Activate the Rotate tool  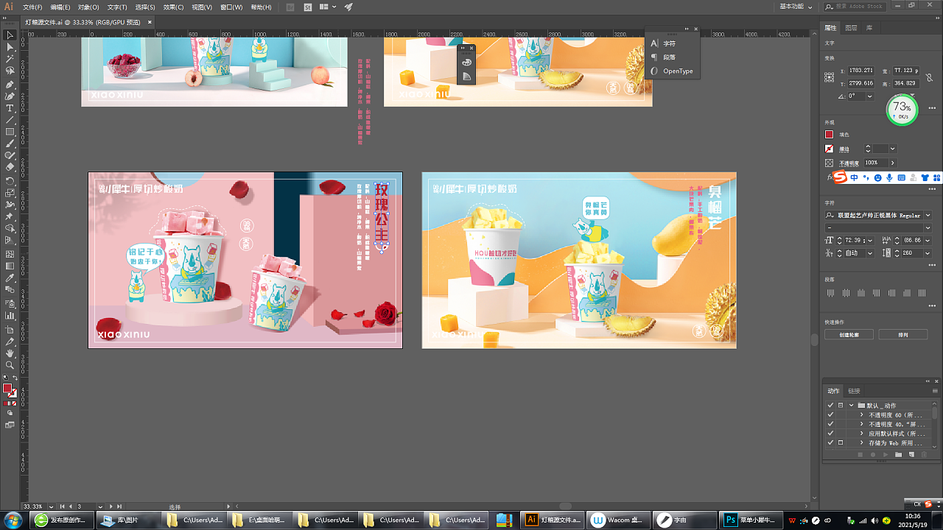(x=10, y=181)
